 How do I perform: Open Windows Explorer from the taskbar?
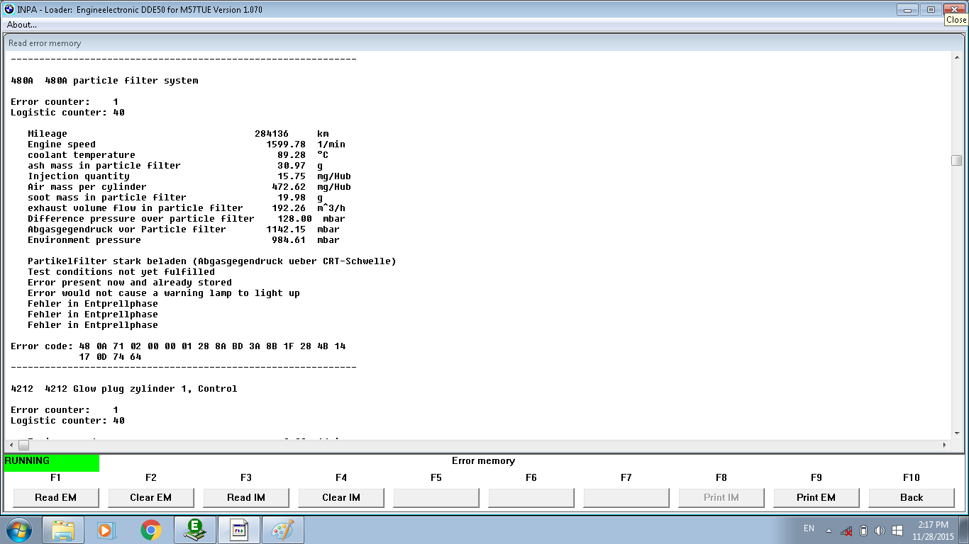63,530
